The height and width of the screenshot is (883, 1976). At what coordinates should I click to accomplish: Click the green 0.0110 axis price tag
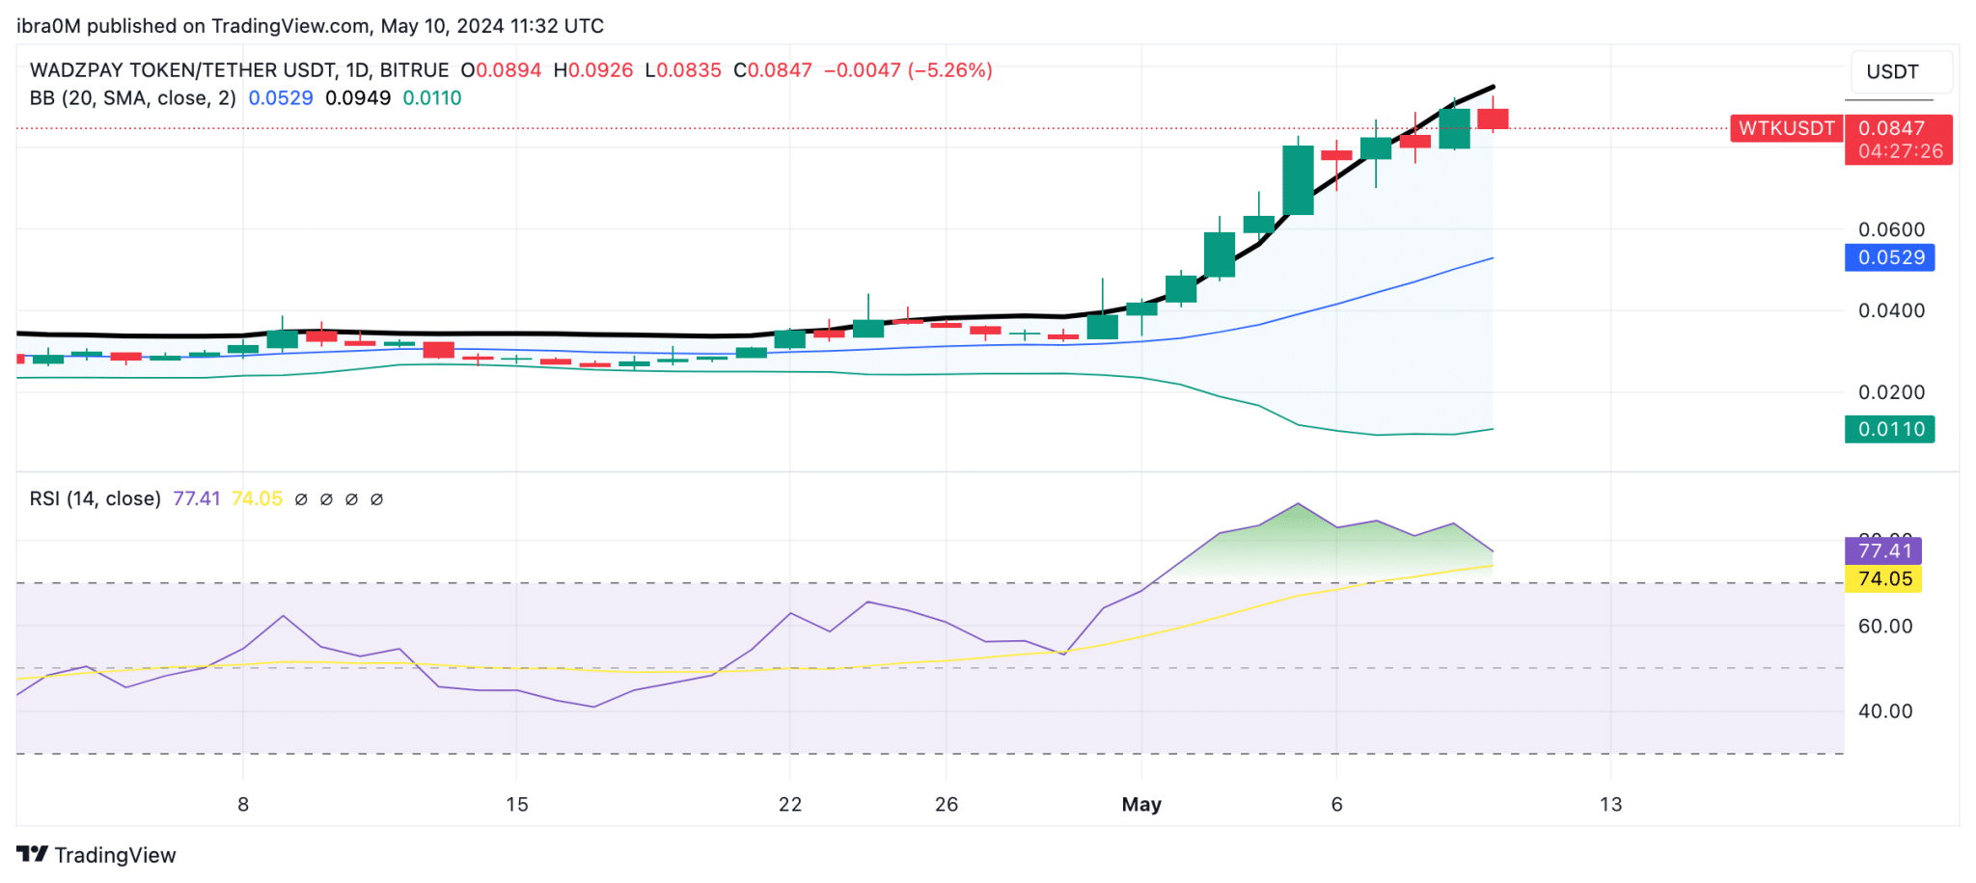tap(1889, 429)
